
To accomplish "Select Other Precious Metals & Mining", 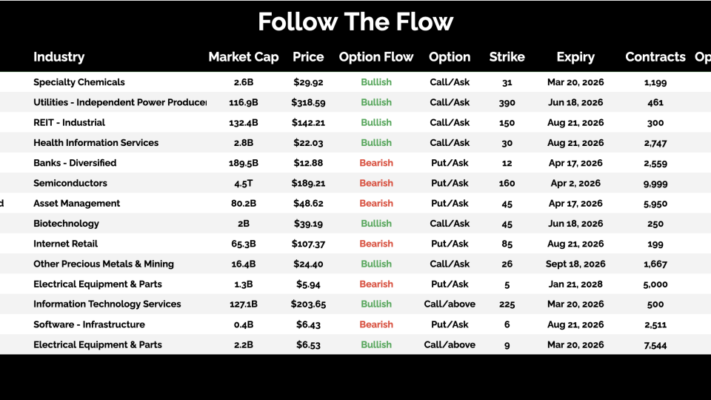I will [104, 264].
